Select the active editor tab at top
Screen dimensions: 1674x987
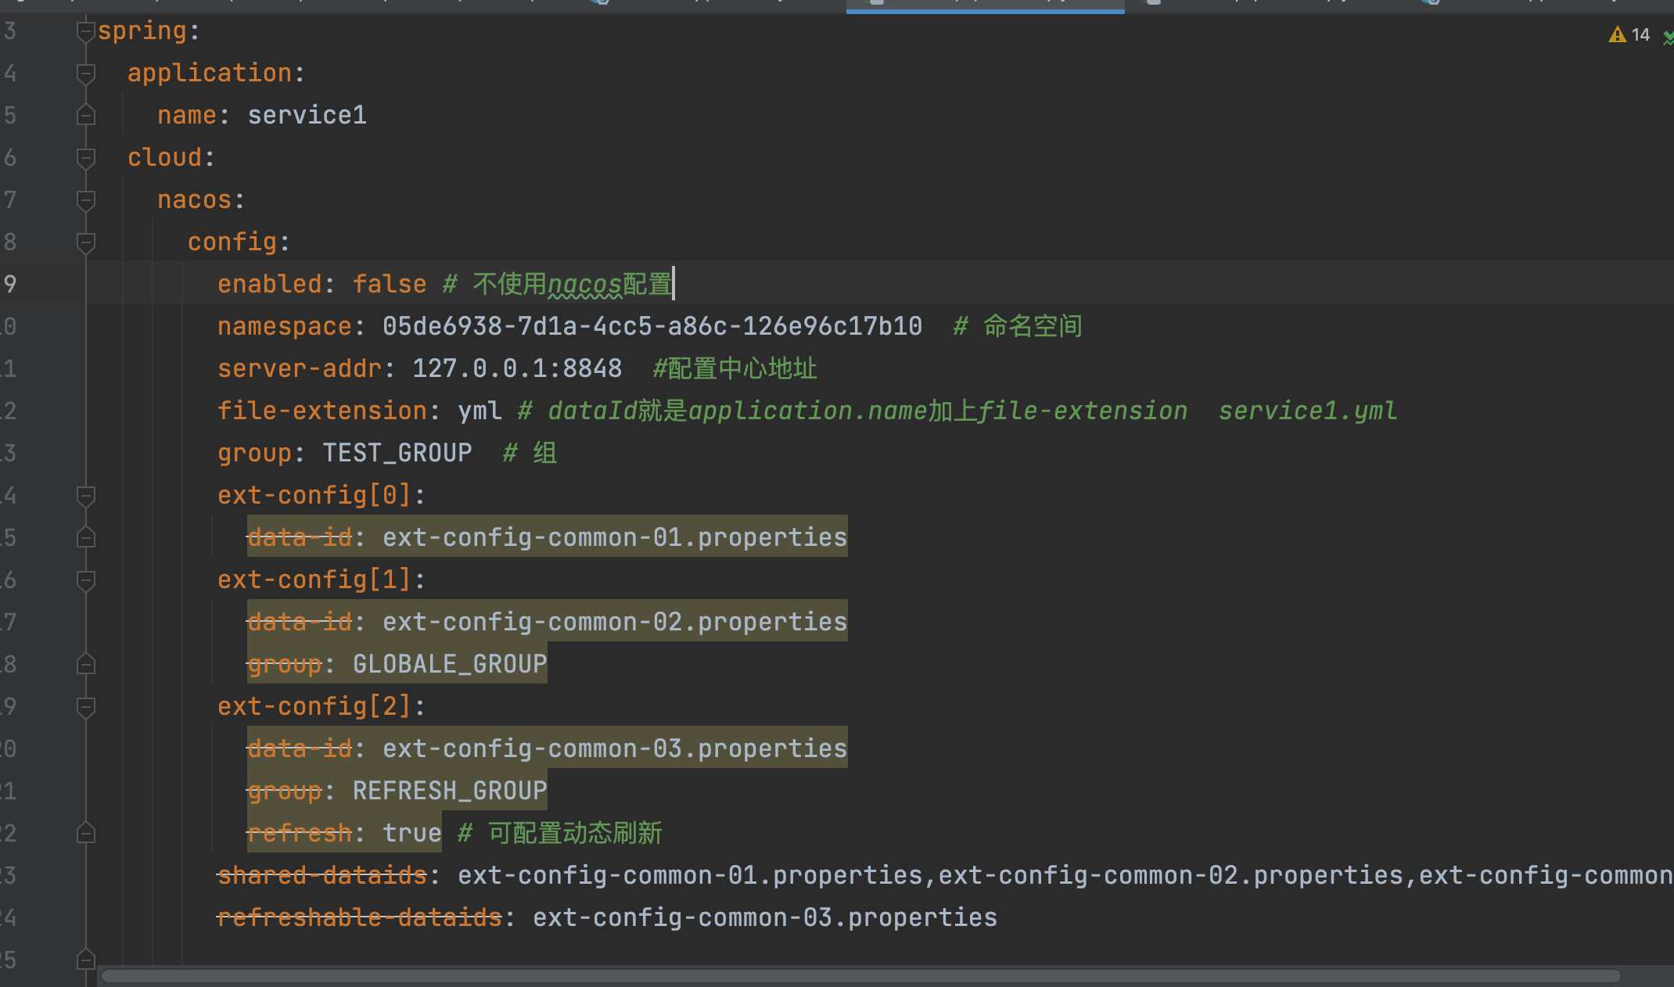[x=984, y=5]
